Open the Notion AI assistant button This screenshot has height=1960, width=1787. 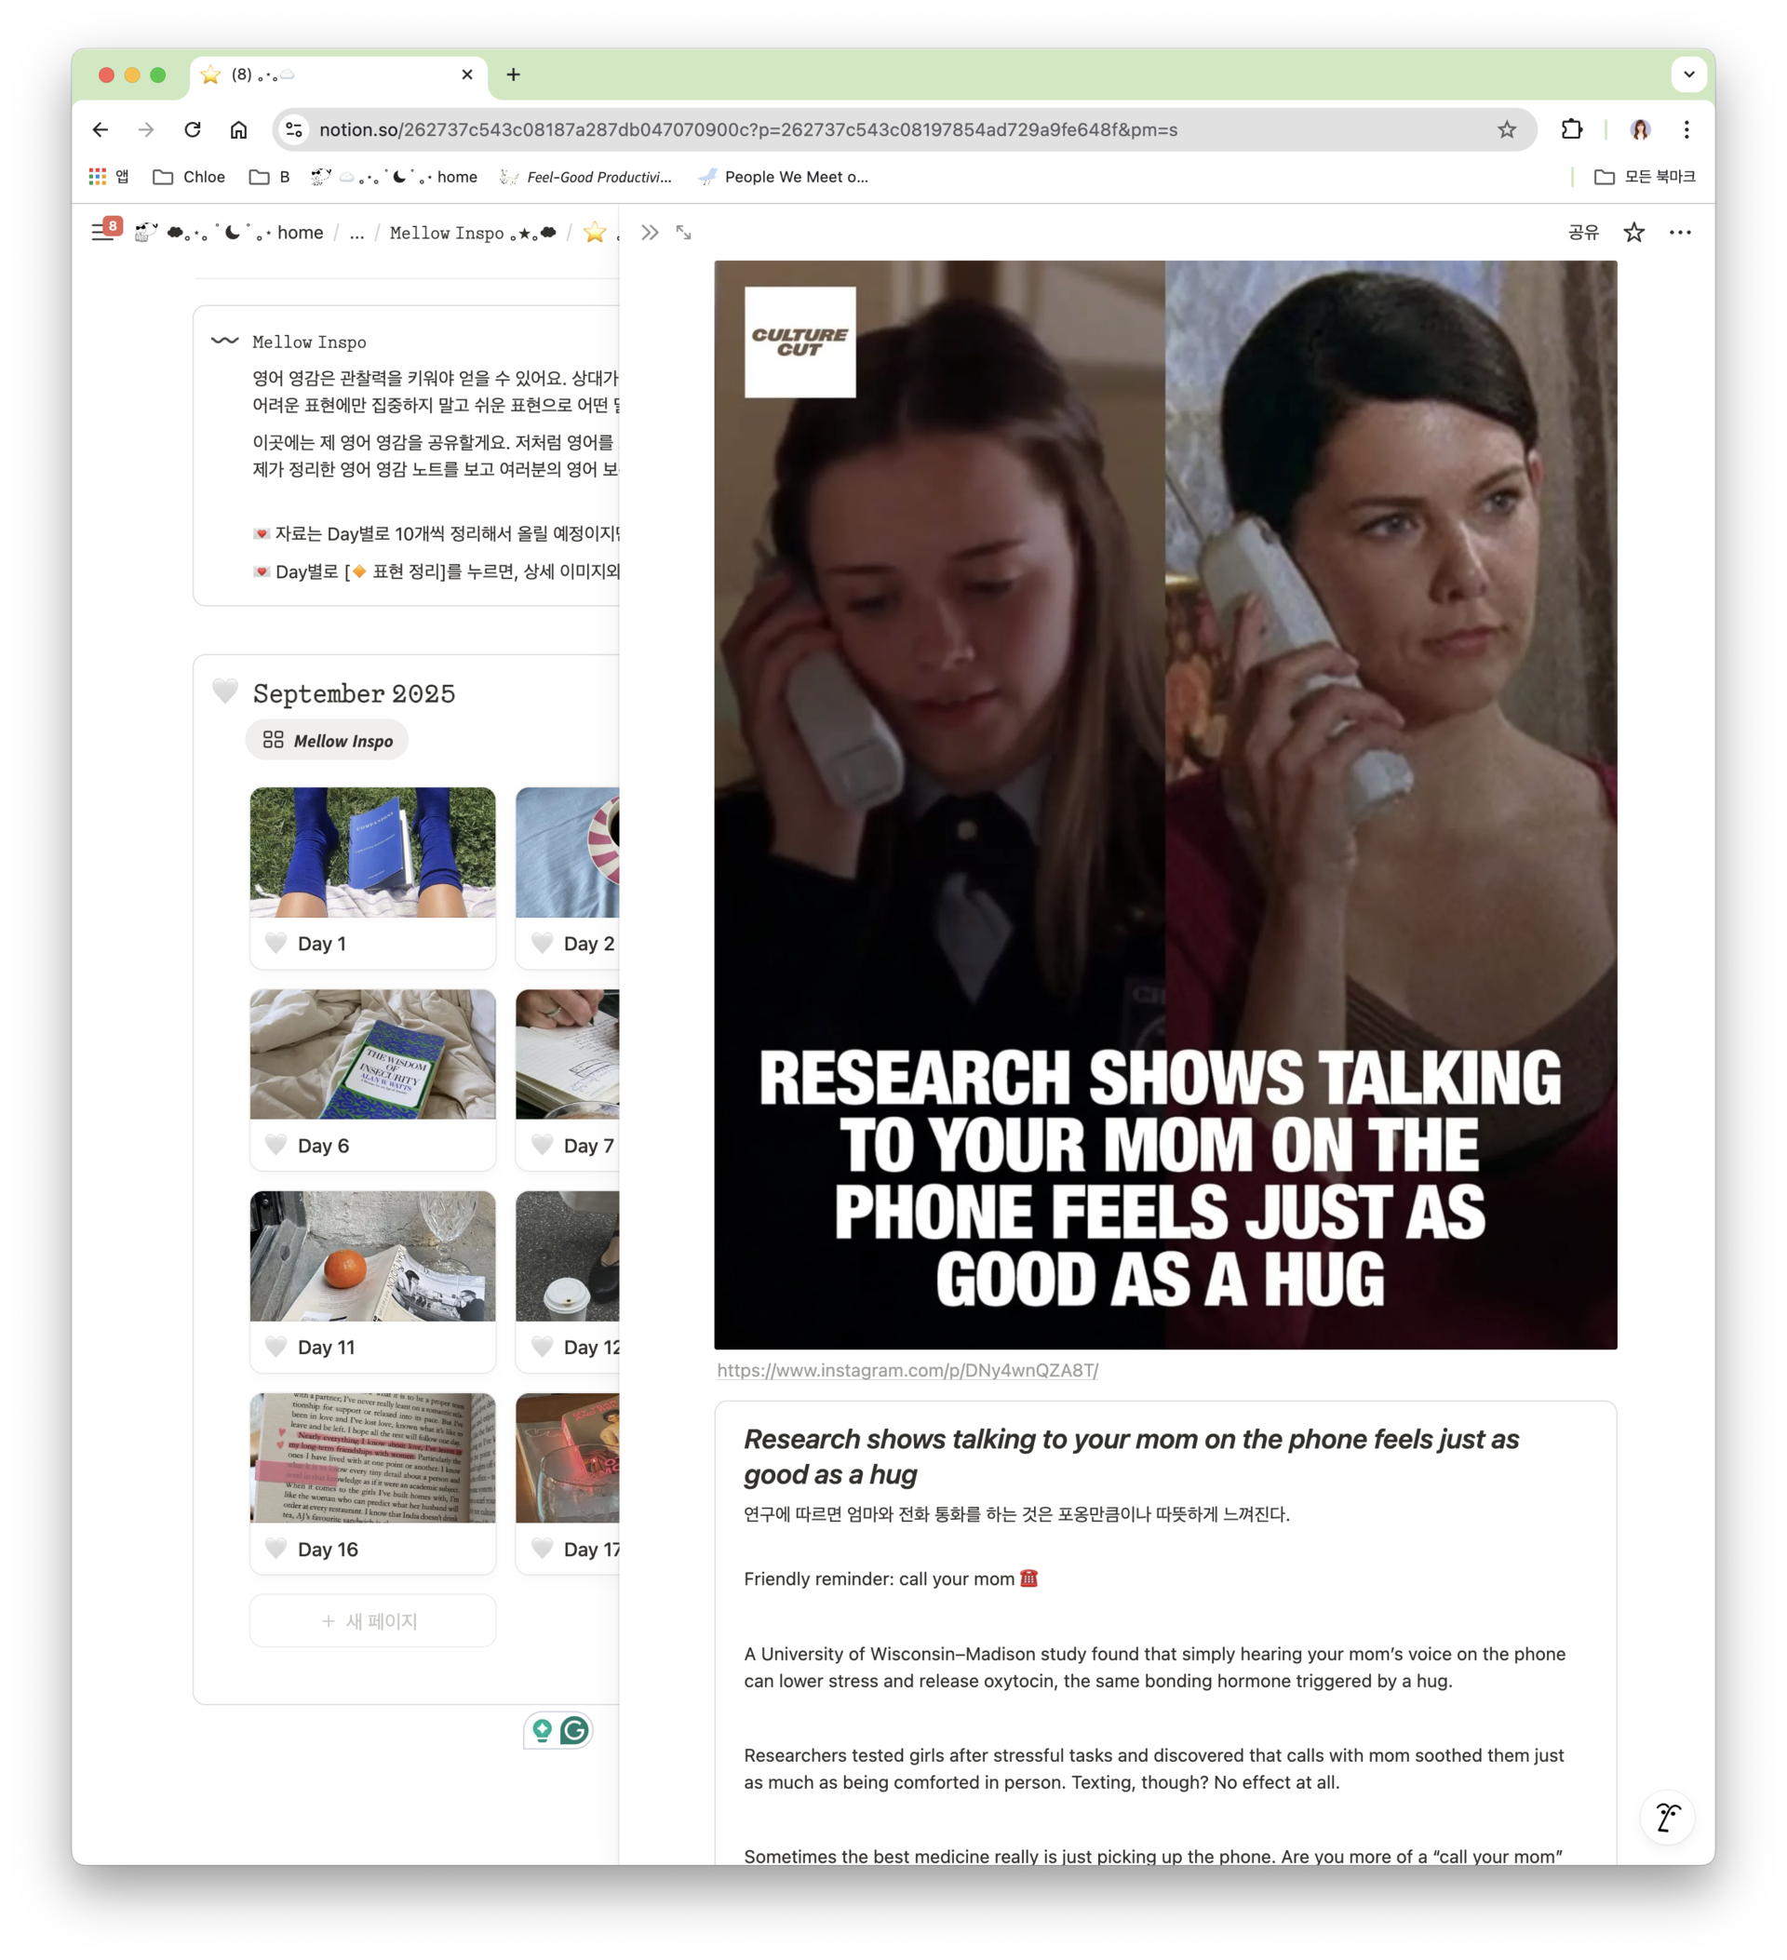point(1666,1817)
